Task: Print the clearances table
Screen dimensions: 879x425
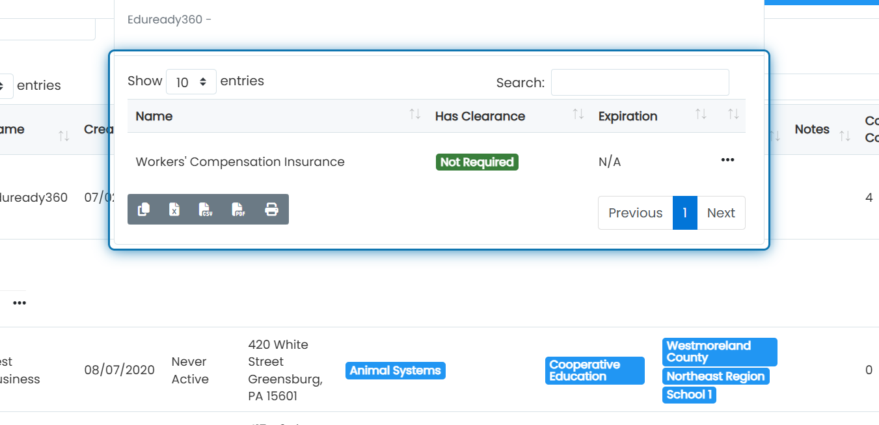Action: pos(272,210)
